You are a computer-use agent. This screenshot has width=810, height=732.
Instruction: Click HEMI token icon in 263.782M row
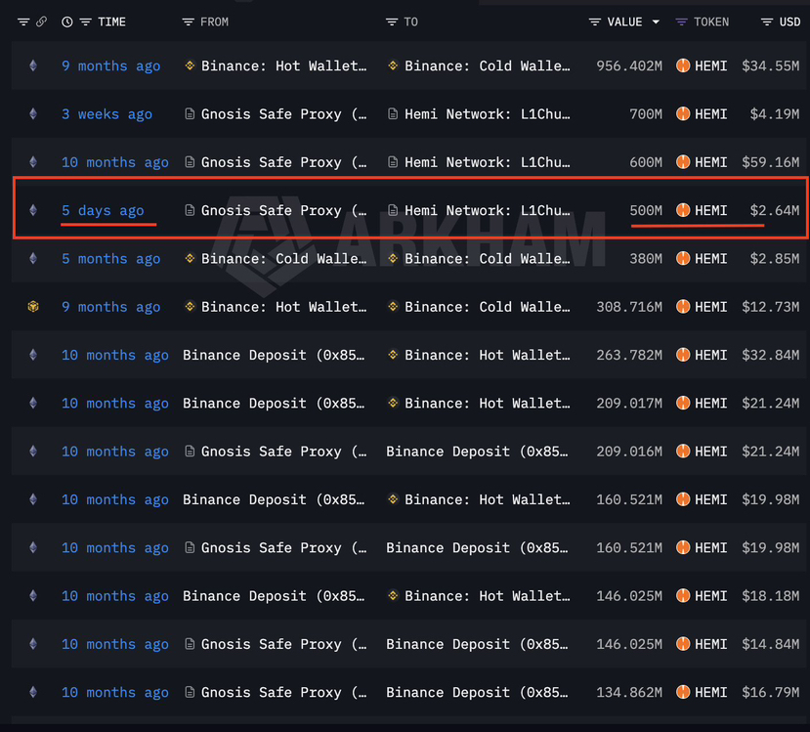point(683,355)
